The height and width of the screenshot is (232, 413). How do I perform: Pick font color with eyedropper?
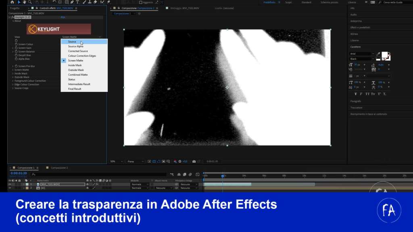378,54
